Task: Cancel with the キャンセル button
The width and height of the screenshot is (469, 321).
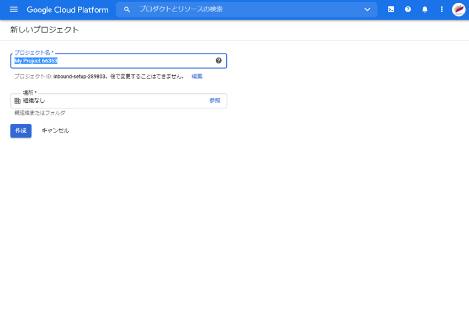Action: click(x=55, y=131)
